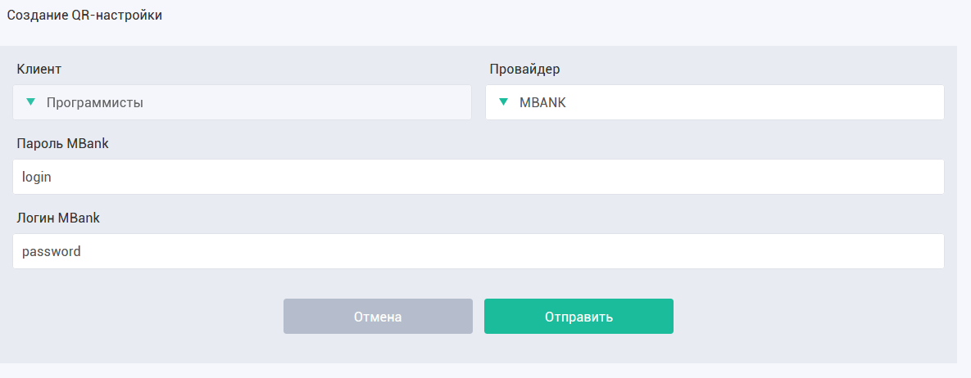Click the green triangle beside MBANK
971x378 pixels.
pyautogui.click(x=503, y=102)
